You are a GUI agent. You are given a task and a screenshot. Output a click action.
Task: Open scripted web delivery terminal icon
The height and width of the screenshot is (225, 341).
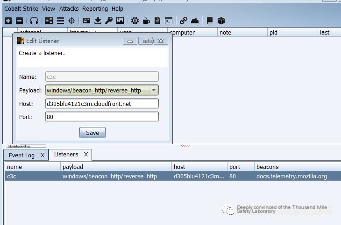(169, 21)
